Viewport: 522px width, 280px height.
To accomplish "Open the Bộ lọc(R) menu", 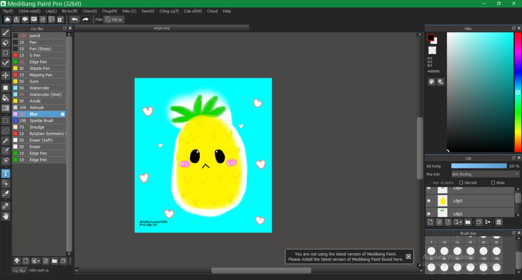I will 69,11.
